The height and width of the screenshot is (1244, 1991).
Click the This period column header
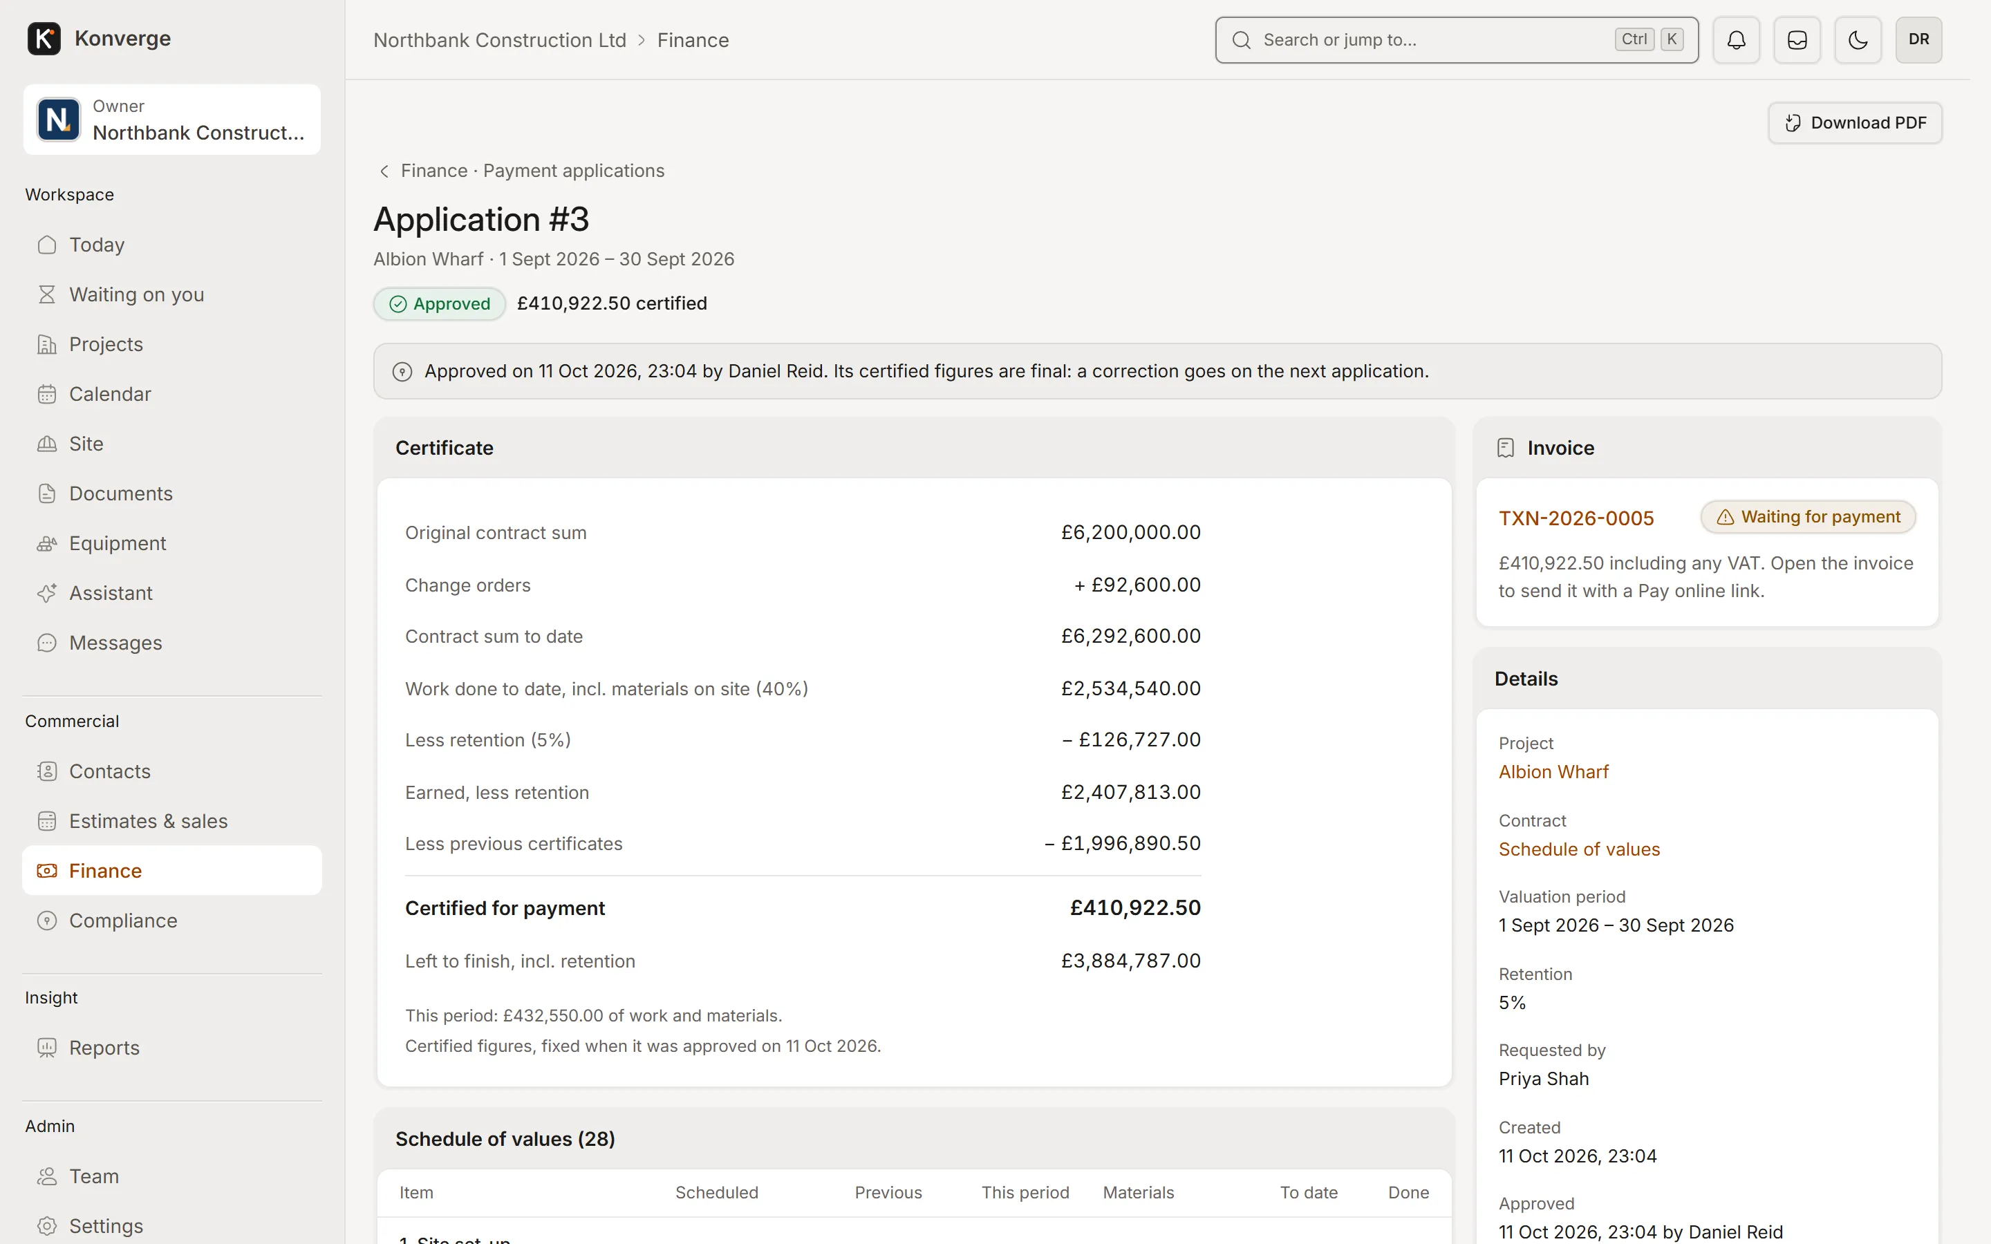tap(1025, 1192)
